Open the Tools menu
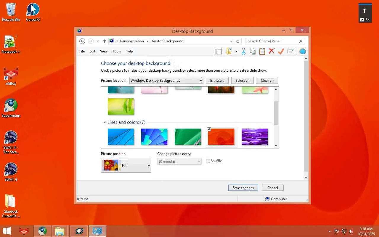This screenshot has width=379, height=237. tap(116, 51)
